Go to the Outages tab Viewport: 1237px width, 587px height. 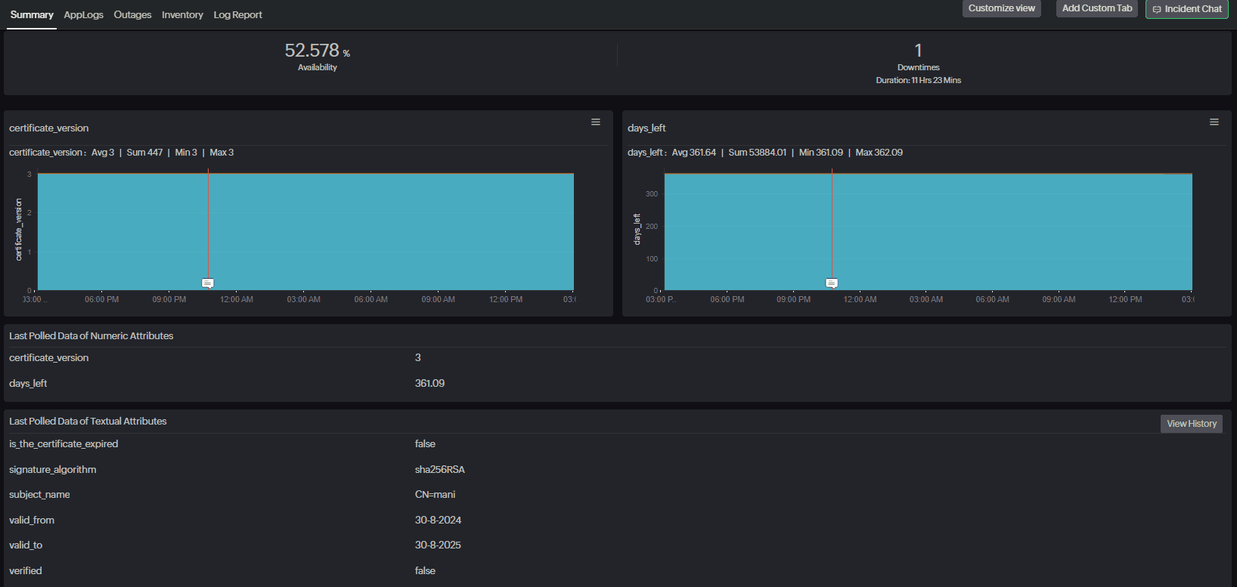pyautogui.click(x=132, y=14)
